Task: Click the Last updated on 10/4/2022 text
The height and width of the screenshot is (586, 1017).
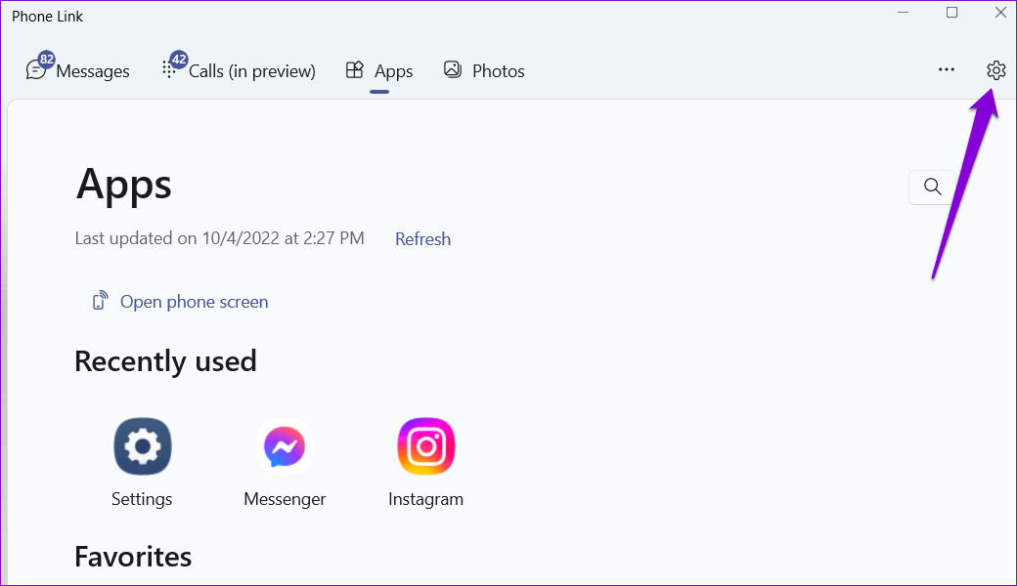Action: pos(219,238)
